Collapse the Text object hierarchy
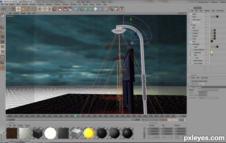 point(190,55)
